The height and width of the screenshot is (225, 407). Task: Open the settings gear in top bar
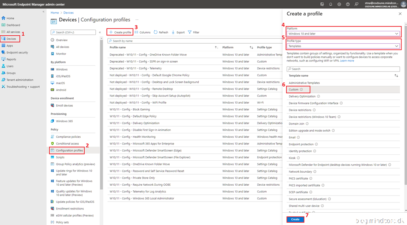339,4
